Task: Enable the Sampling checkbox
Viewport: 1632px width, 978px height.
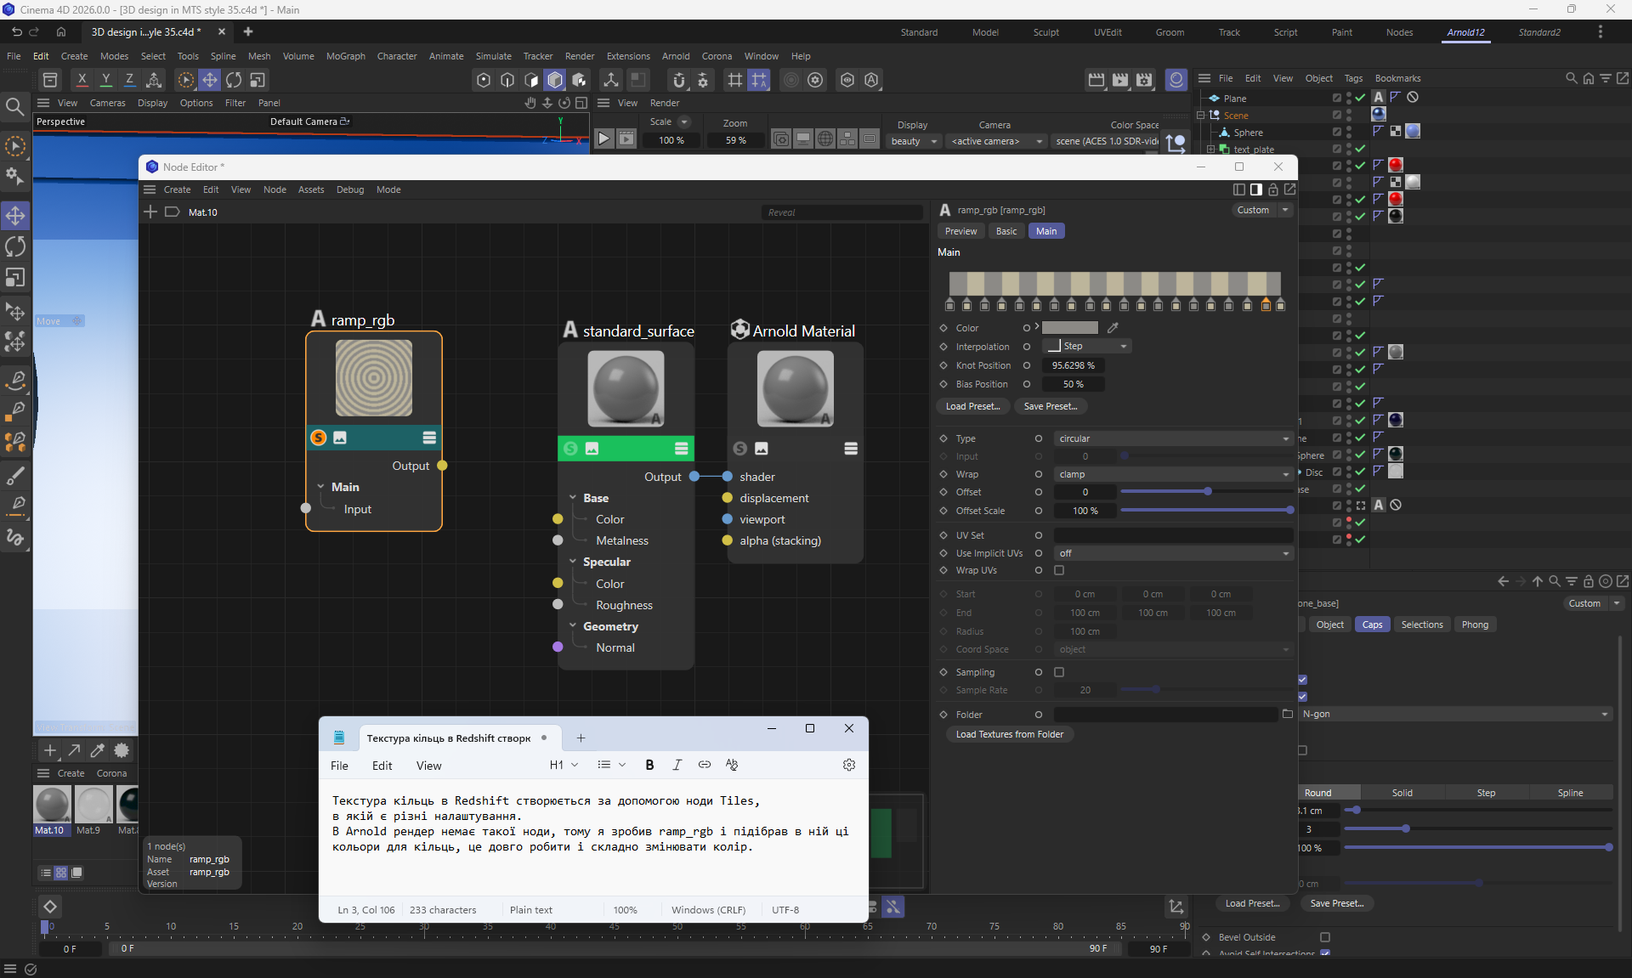Action: pos(1059,672)
